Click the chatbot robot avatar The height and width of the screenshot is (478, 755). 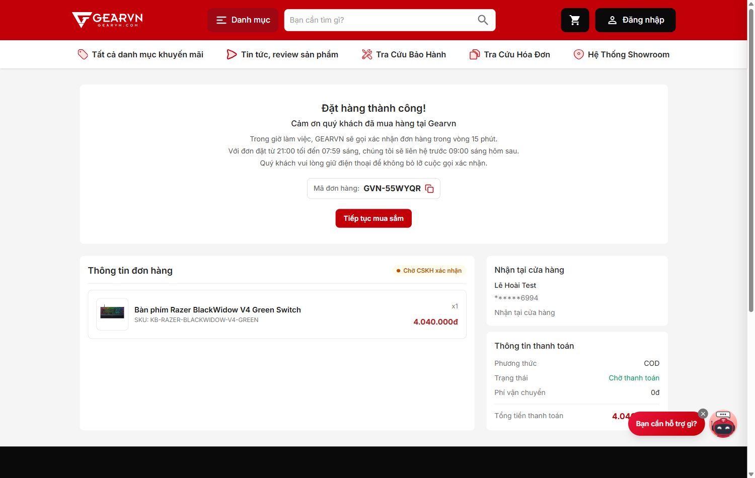(x=723, y=424)
